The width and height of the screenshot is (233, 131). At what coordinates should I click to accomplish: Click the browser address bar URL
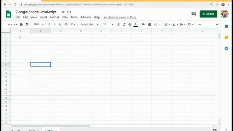coord(79,5)
